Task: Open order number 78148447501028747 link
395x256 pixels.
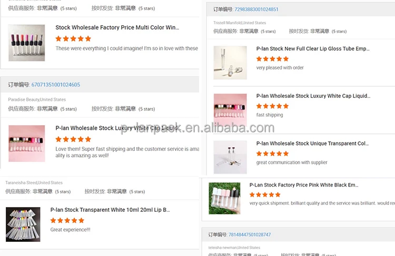Action: click(x=250, y=234)
